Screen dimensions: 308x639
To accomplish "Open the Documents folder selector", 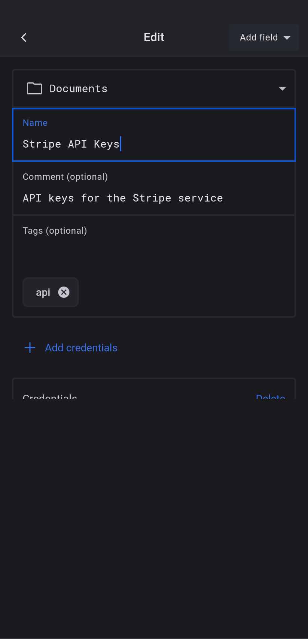I will point(154,89).
